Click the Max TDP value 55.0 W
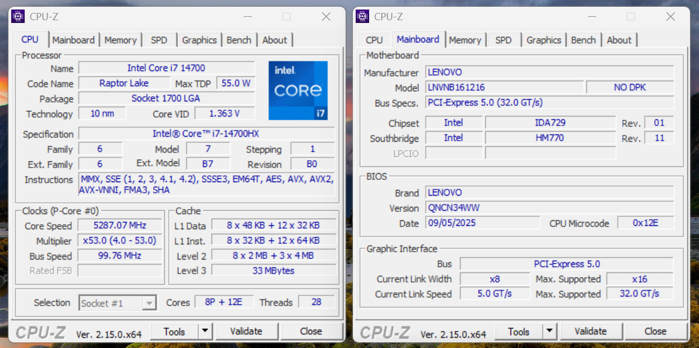This screenshot has width=699, height=348. [x=236, y=83]
